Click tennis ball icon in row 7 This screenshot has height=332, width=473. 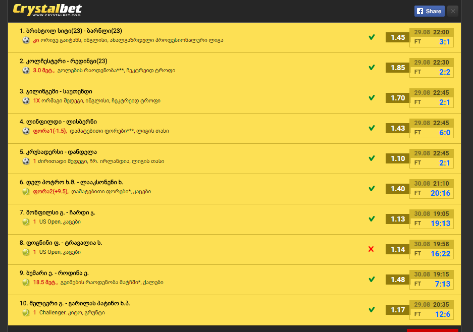click(26, 222)
